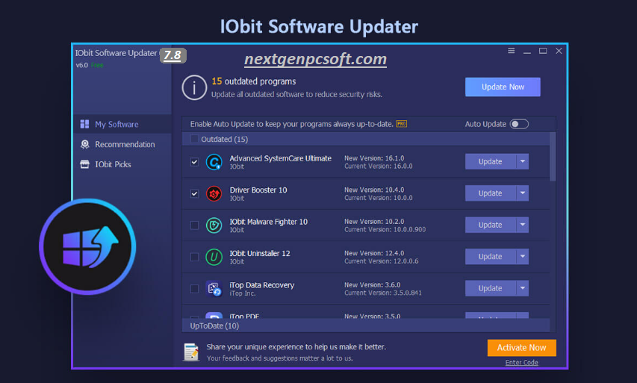Check the IObit Malware Fighter 10 checkbox
This screenshot has height=383, width=637.
[x=194, y=225]
